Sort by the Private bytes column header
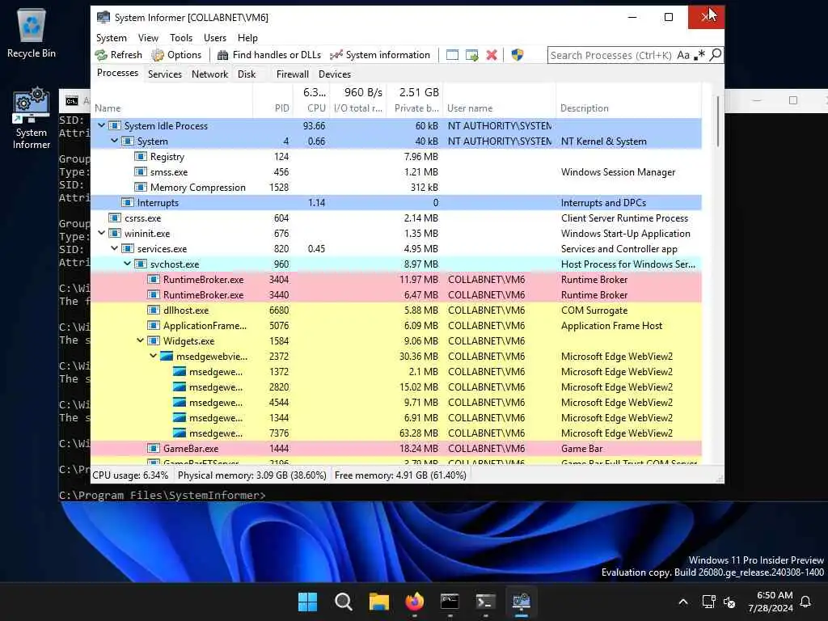Viewport: 828px width, 621px height. click(x=415, y=100)
